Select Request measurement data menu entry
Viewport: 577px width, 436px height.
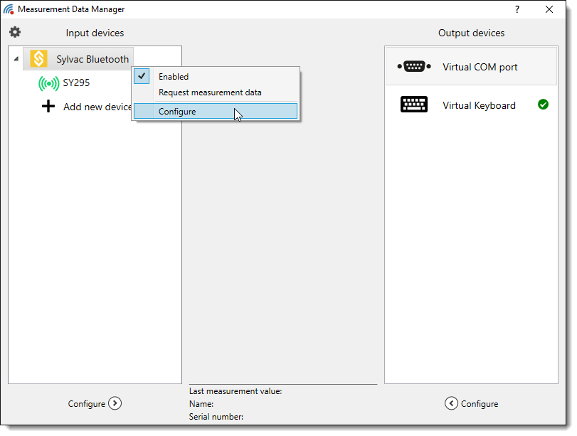pos(210,92)
